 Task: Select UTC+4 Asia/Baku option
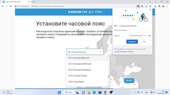(x=87, y=82)
